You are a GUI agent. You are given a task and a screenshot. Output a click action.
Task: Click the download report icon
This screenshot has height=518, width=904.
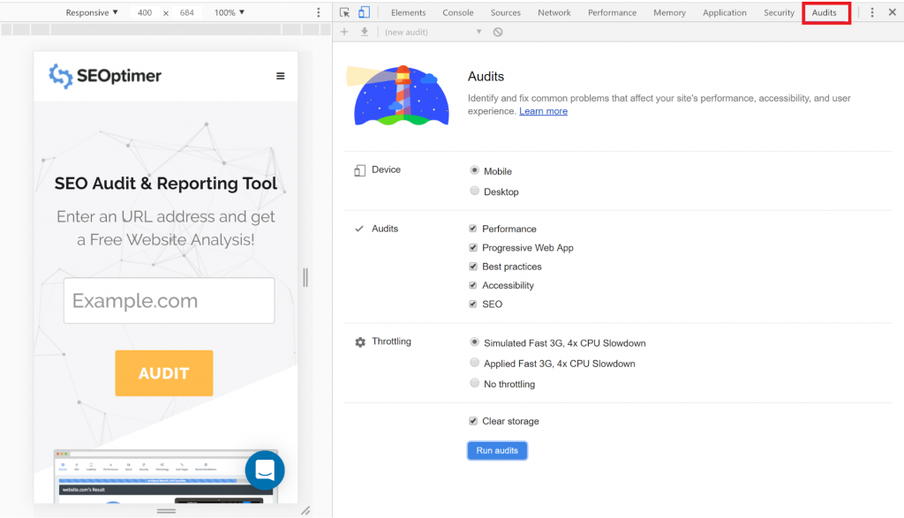pyautogui.click(x=364, y=32)
